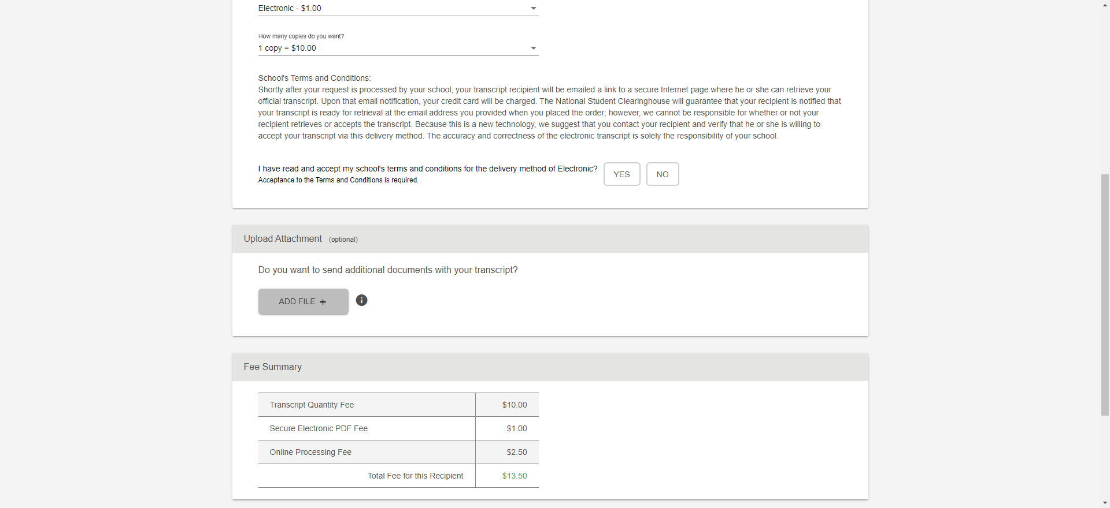This screenshot has width=1110, height=508.
Task: Select the Transcript Quantity Fee row label
Action: (312, 405)
